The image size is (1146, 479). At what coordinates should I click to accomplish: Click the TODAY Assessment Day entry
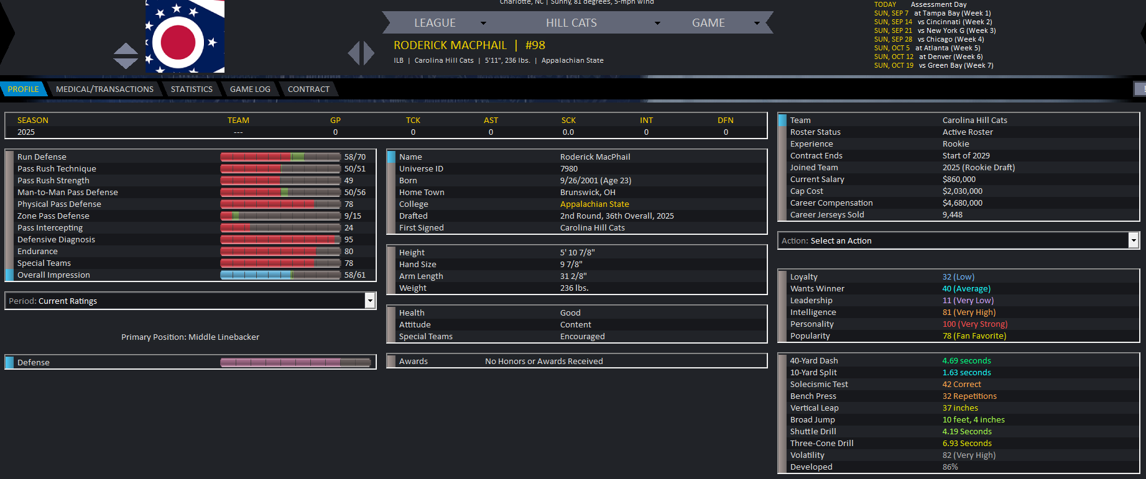point(920,4)
